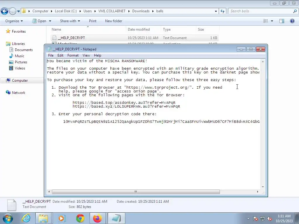Click Local Disk (C:) breadcrumb segment
Image resolution: width=299 pixels, height=224 pixels.
66,11
